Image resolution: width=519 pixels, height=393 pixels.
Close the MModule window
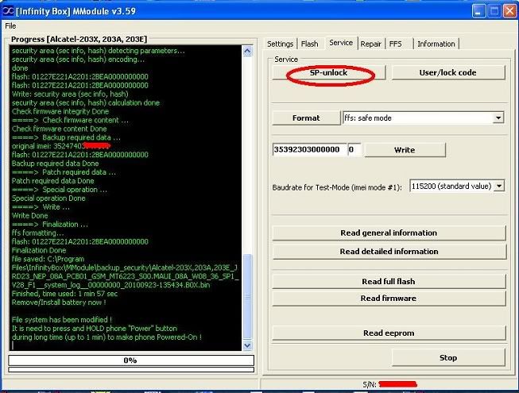[509, 10]
